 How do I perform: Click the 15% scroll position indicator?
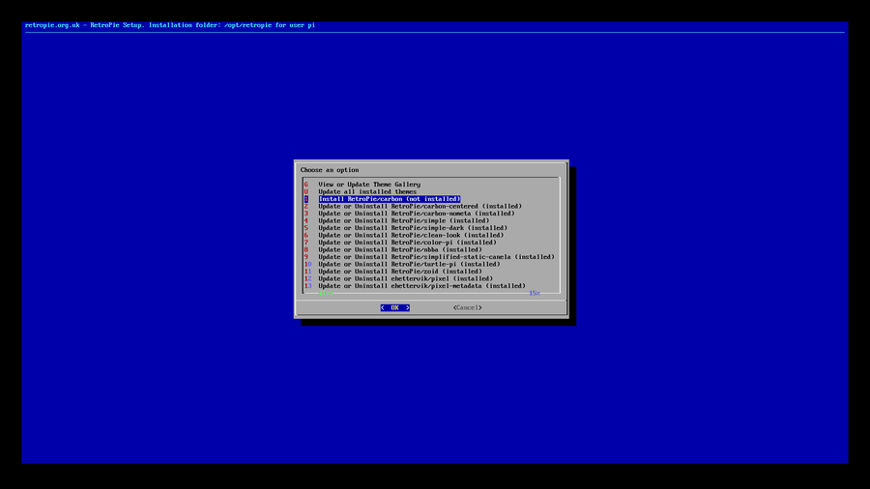535,293
